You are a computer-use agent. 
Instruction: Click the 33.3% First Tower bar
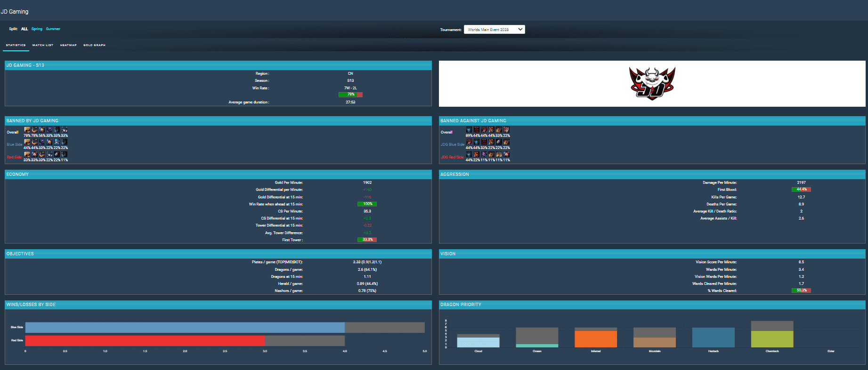click(x=367, y=240)
